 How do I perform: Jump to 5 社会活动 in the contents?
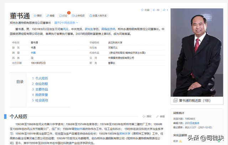coord(40,100)
